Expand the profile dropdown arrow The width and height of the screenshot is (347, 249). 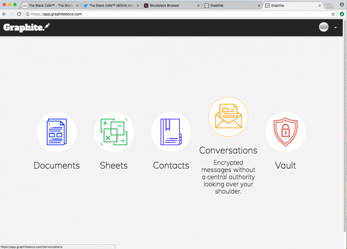point(335,28)
